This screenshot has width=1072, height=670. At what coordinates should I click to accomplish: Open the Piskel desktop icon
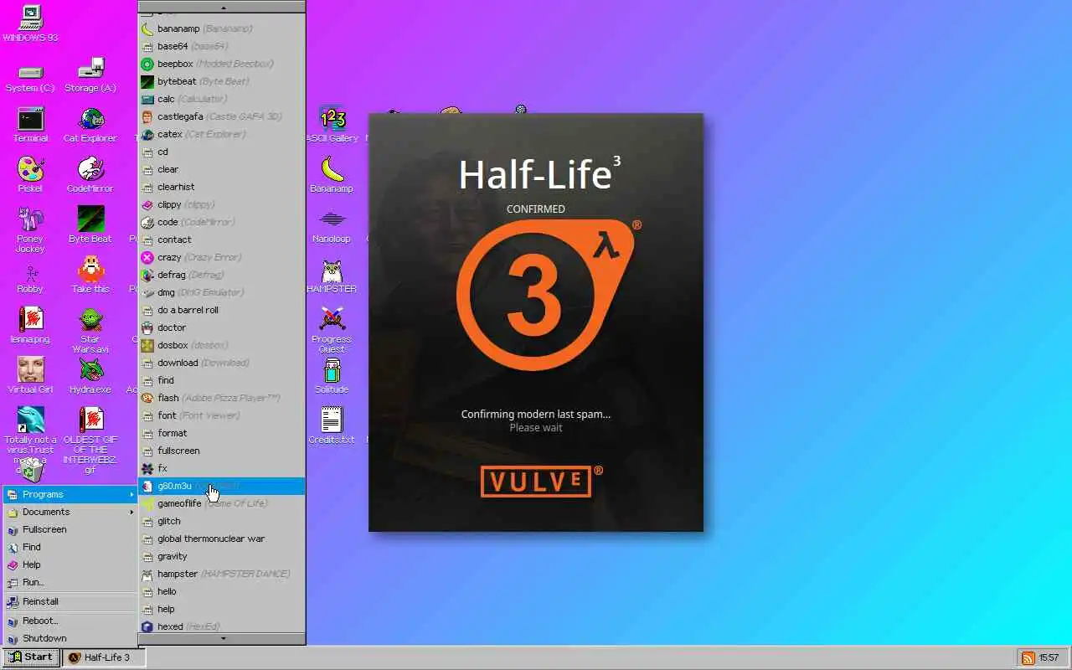[x=30, y=176]
